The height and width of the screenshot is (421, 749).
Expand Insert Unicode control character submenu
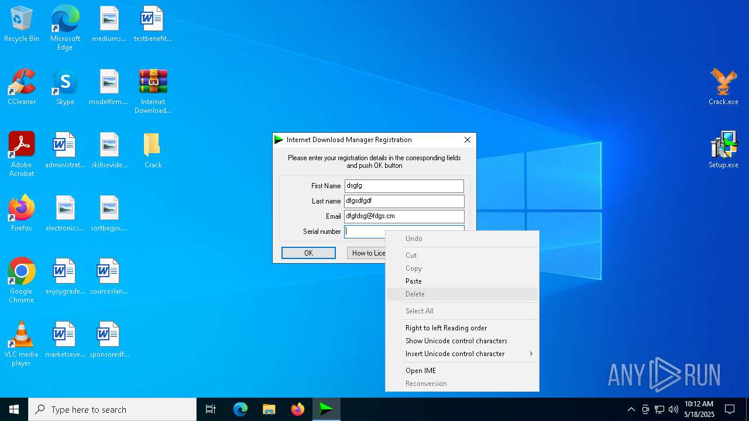462,354
